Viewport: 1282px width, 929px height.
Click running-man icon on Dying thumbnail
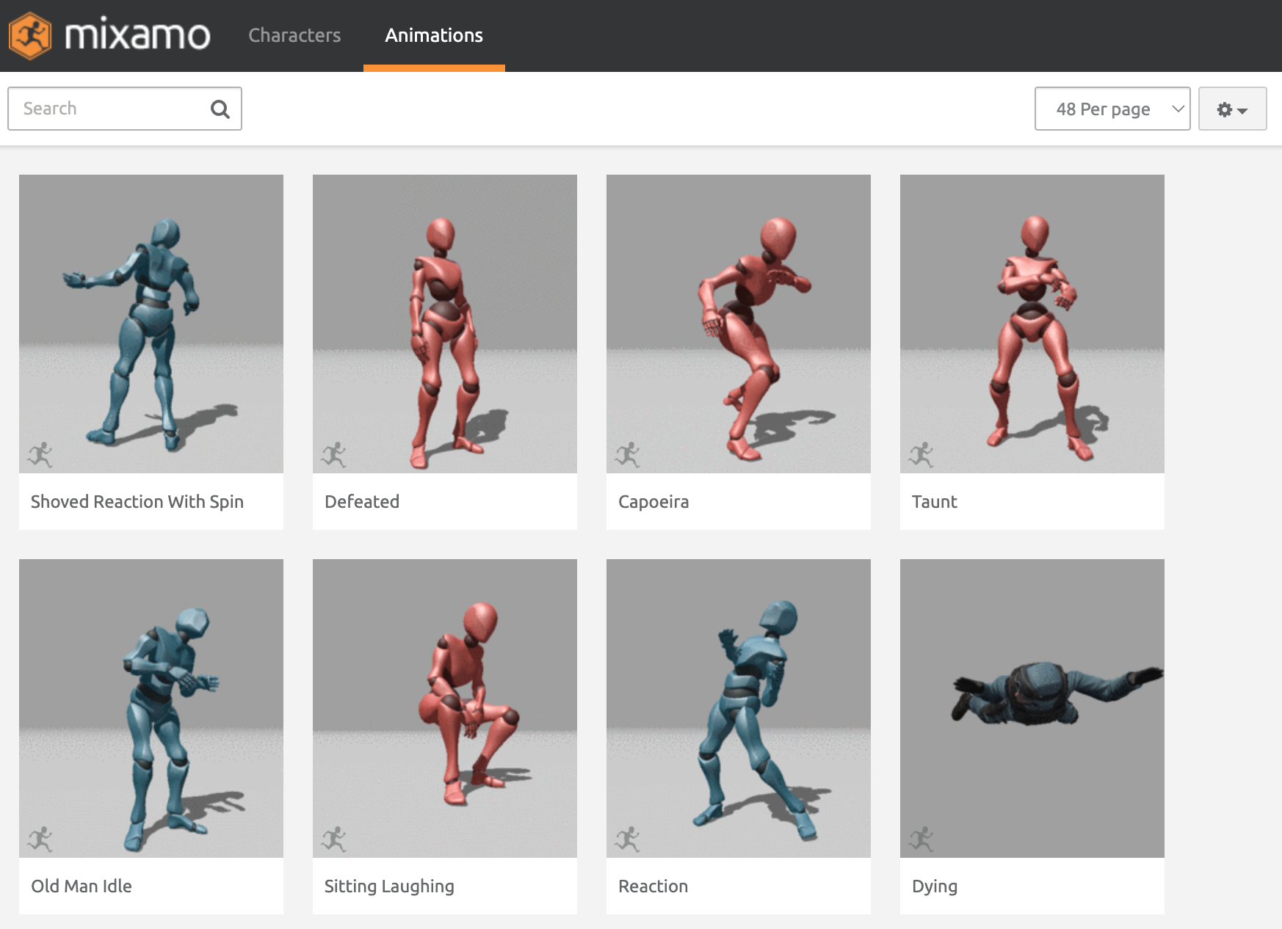click(921, 839)
